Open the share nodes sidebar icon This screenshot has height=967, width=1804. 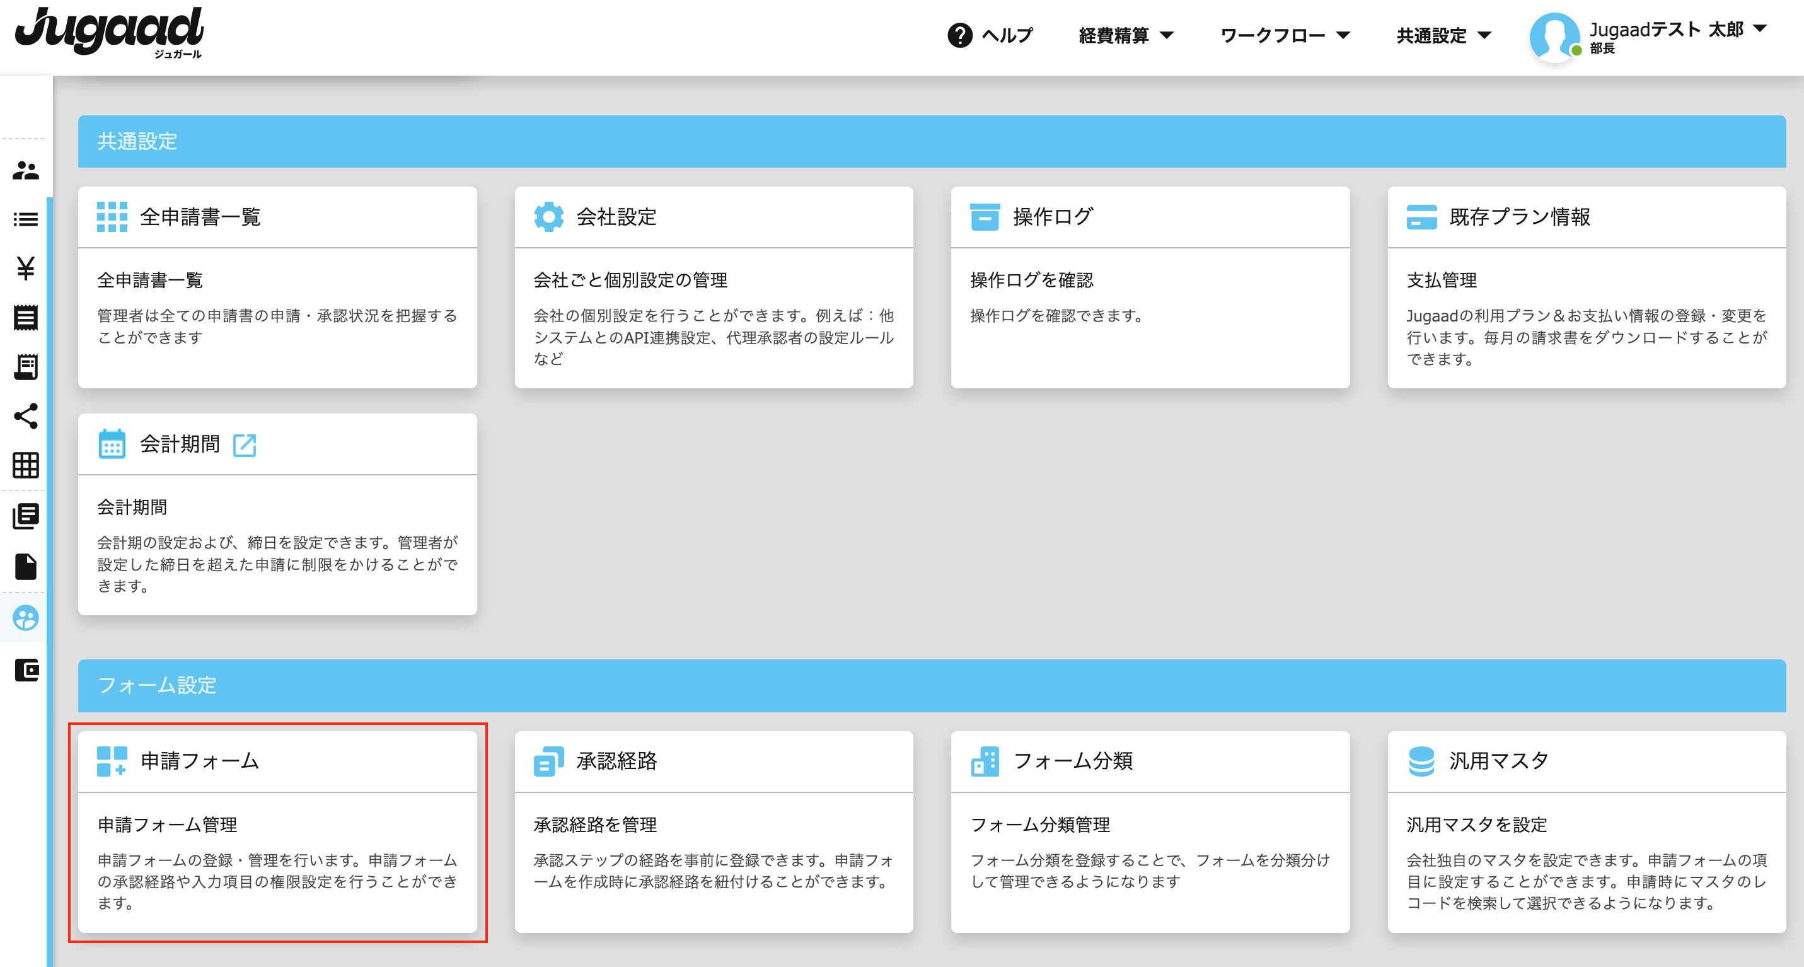click(26, 416)
